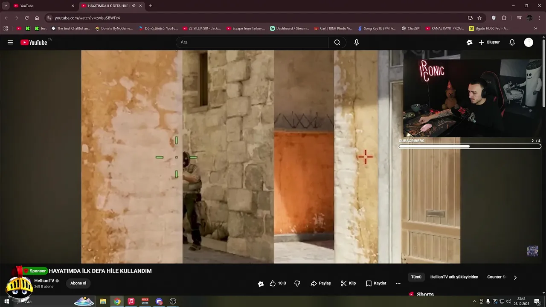Create a clip with Klip button
Viewport: 546px width, 307px height.
[x=348, y=283]
